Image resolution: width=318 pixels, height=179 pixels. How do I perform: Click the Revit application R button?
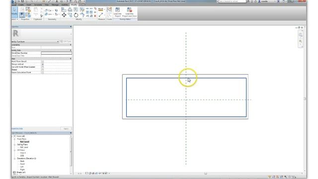click(13, 2)
